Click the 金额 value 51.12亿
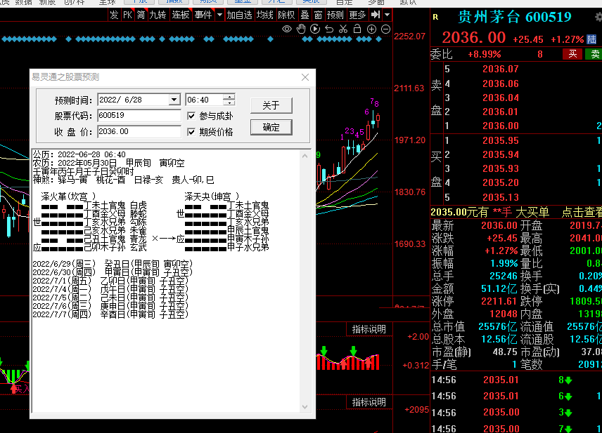The width and height of the screenshot is (602, 433). click(499, 288)
